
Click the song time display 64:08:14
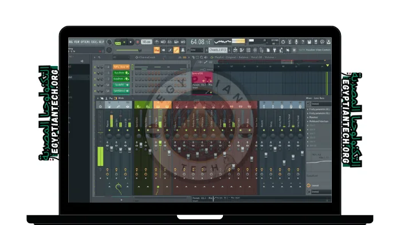click(201, 42)
